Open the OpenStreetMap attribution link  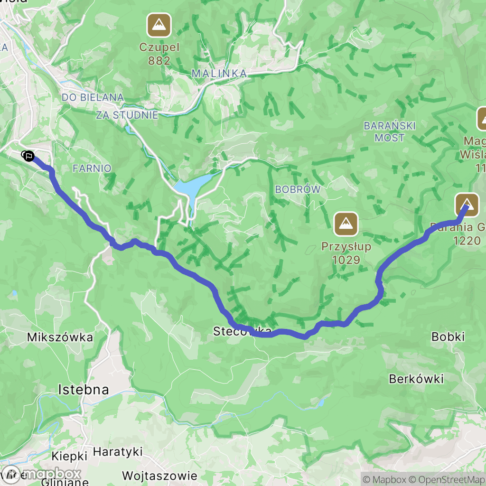447,479
